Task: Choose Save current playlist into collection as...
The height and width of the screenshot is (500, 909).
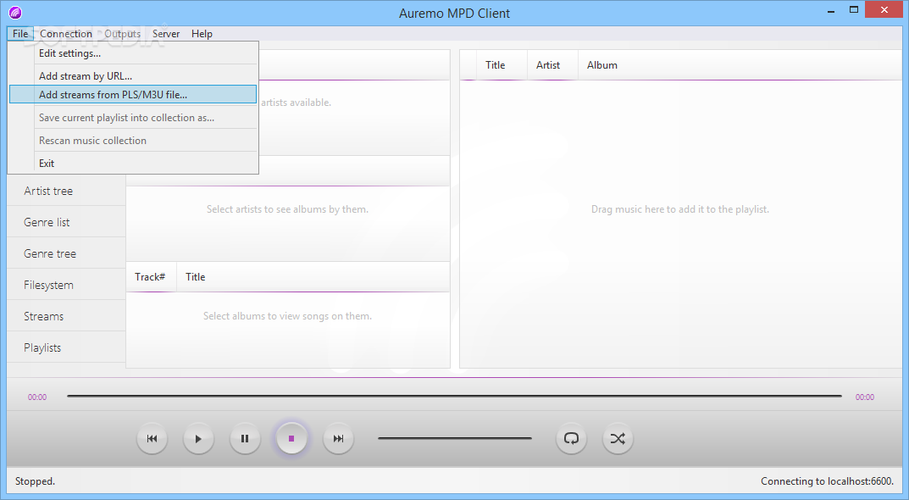Action: click(133, 117)
